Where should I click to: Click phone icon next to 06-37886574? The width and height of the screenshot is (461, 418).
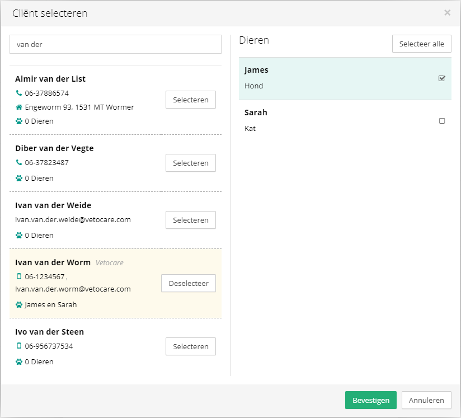19,93
